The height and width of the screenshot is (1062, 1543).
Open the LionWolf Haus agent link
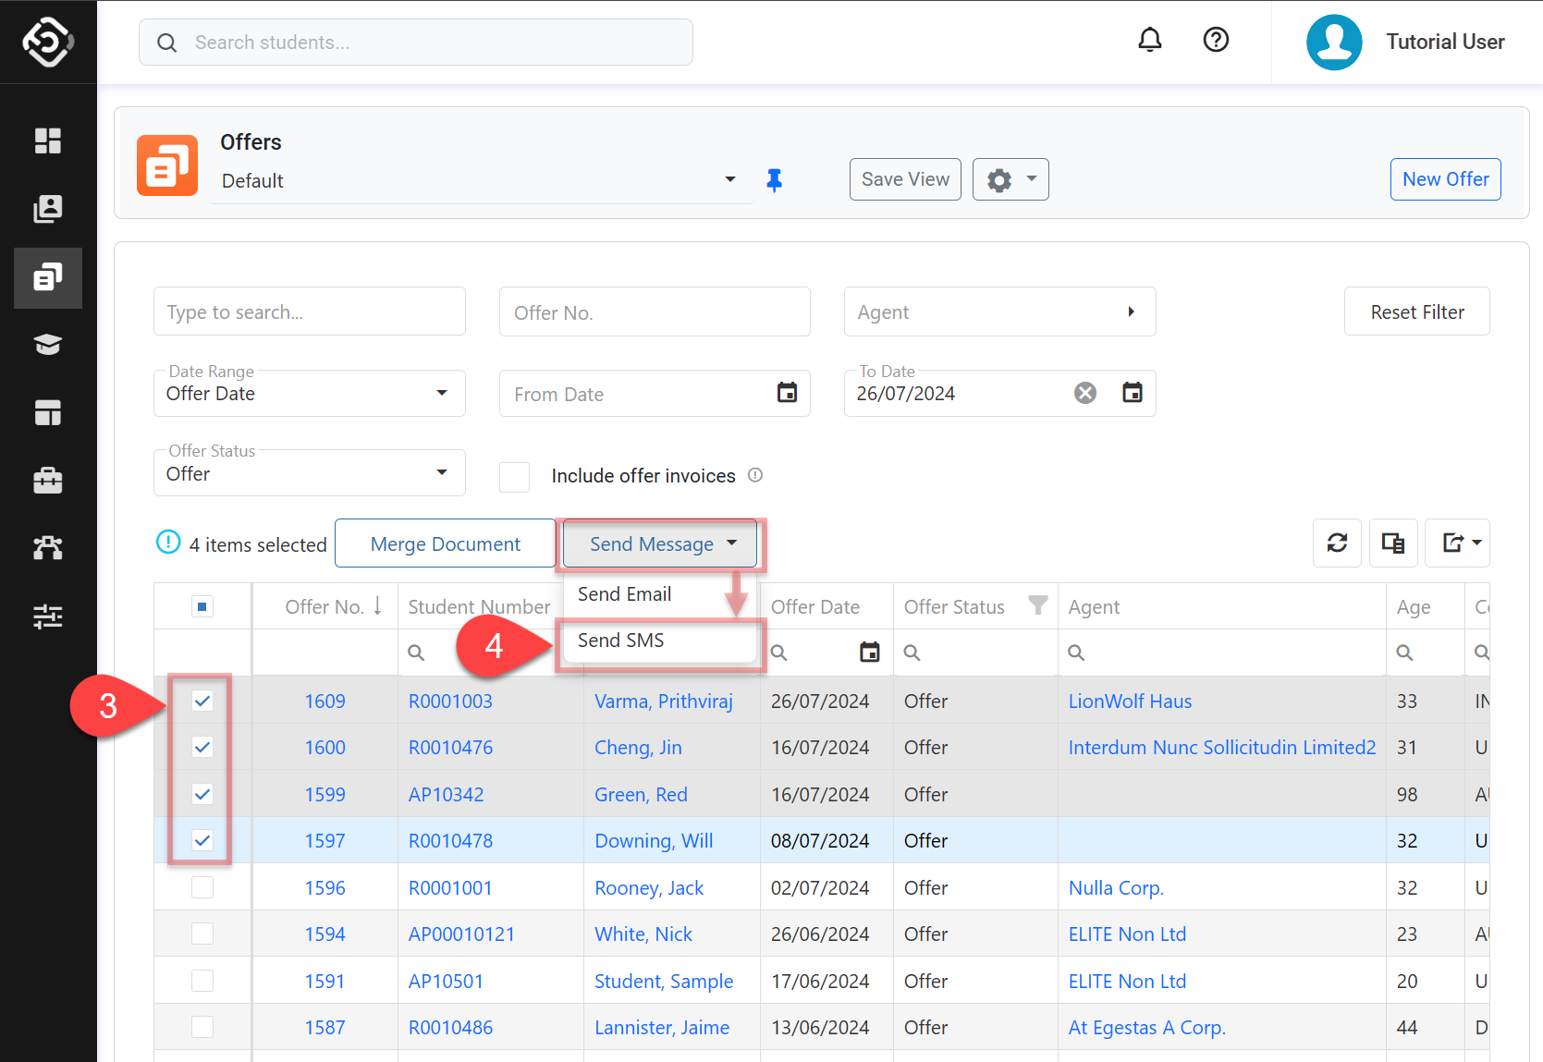coord(1130,701)
